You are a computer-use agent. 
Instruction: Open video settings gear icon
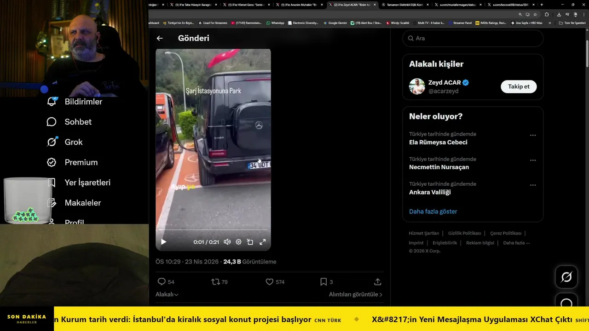pos(238,242)
